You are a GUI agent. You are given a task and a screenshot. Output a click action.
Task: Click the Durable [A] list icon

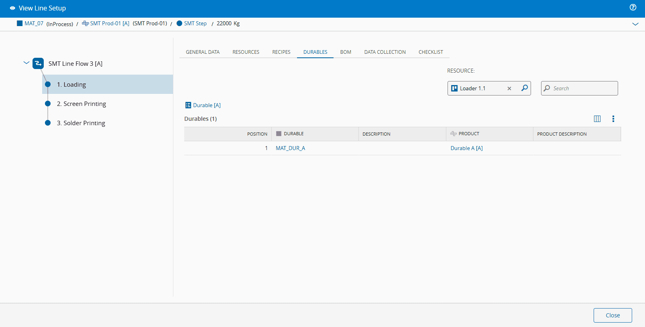point(188,105)
